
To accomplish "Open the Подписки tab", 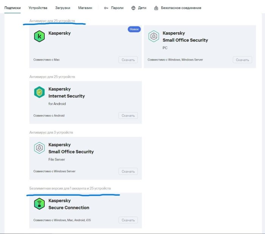I will (12, 8).
